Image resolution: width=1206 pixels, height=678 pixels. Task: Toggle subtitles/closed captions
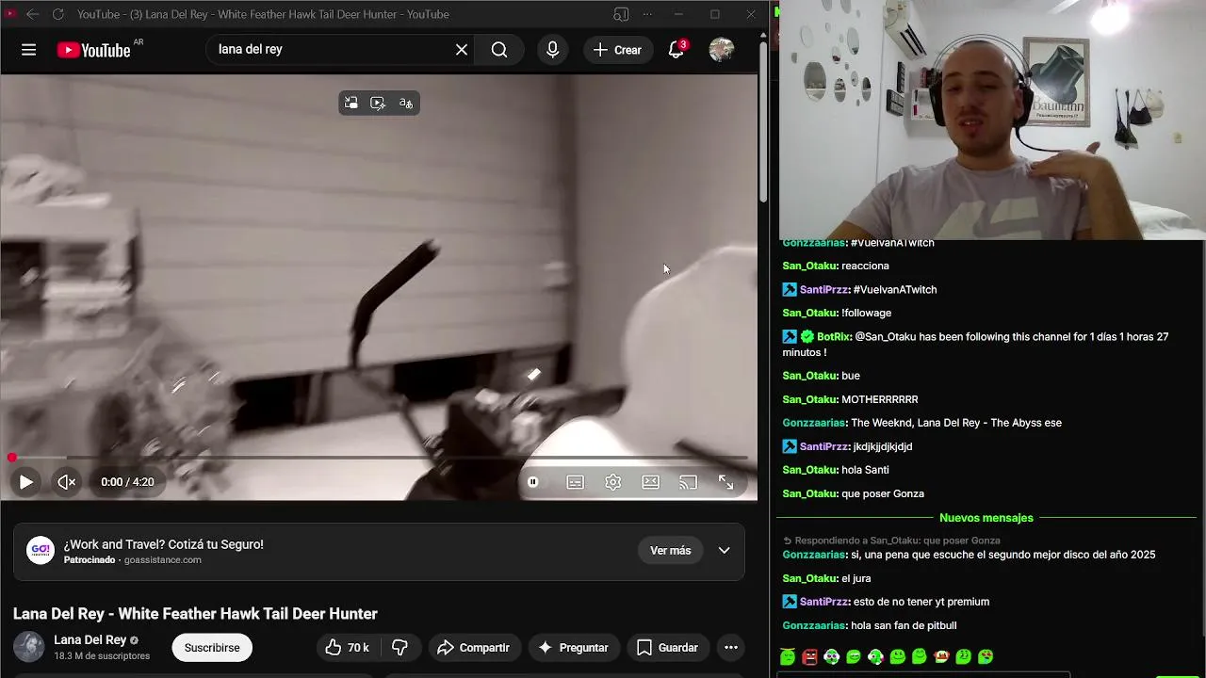pyautogui.click(x=575, y=482)
